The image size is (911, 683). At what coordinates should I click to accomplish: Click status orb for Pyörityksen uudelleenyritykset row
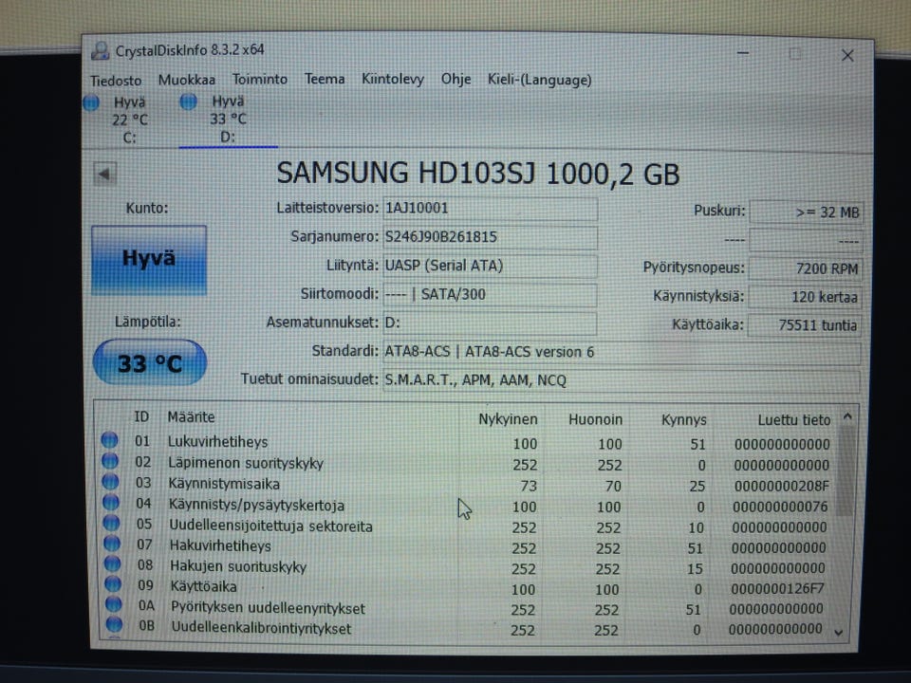click(114, 604)
